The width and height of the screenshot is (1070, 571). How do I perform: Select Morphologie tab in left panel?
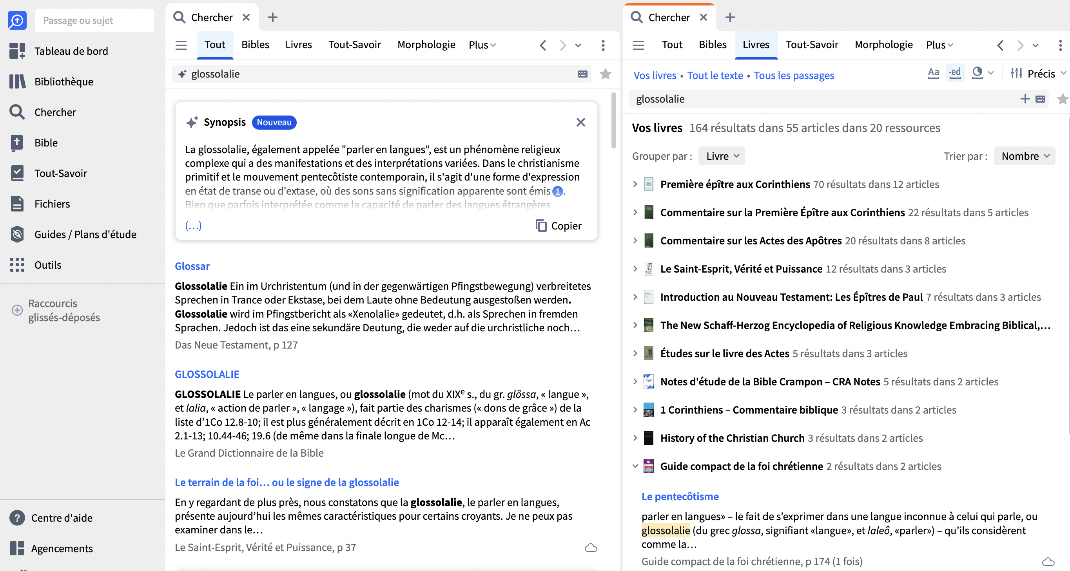[426, 45]
